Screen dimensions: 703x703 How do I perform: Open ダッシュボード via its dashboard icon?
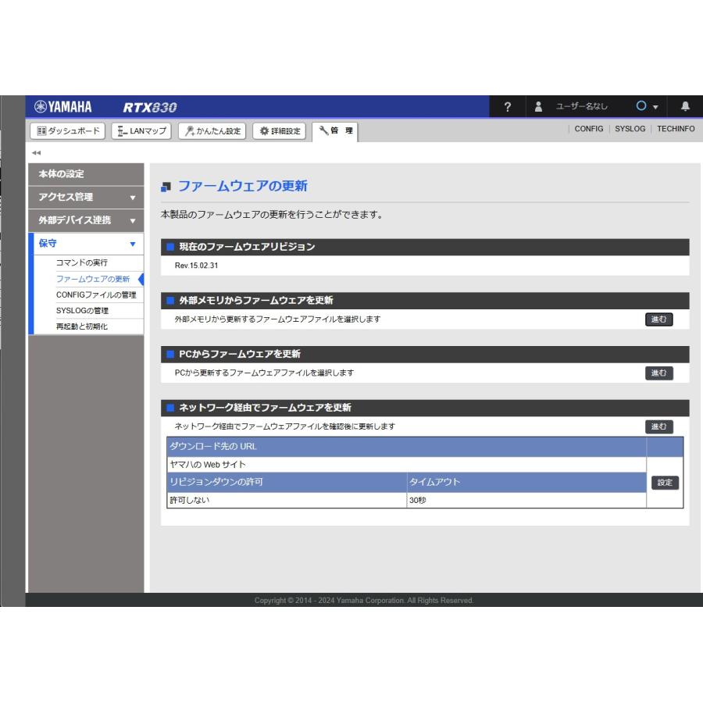tap(41, 131)
